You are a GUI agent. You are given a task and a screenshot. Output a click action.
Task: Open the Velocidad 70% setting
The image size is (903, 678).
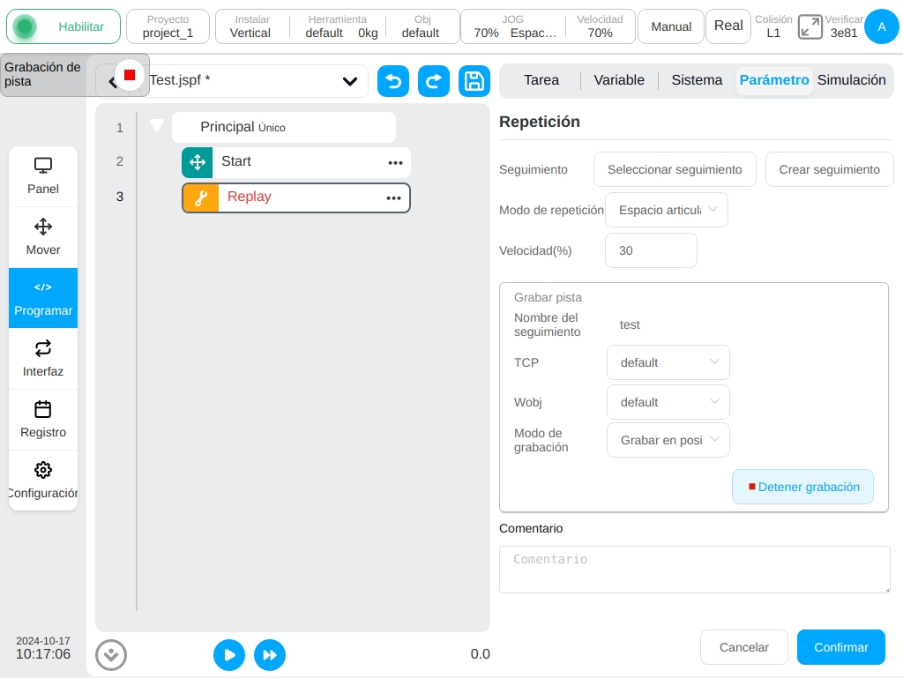click(x=600, y=26)
